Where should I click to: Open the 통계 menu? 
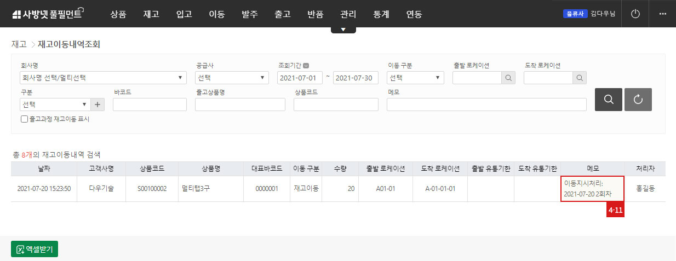pyautogui.click(x=381, y=14)
